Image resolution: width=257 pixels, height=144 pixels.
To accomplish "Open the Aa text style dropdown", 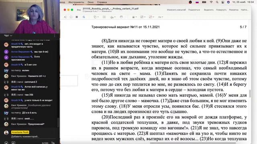I will click(x=160, y=17).
